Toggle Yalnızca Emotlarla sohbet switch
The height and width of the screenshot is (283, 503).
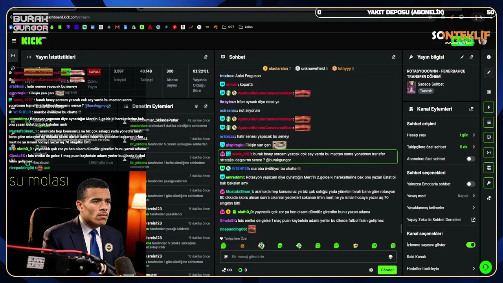click(470, 184)
